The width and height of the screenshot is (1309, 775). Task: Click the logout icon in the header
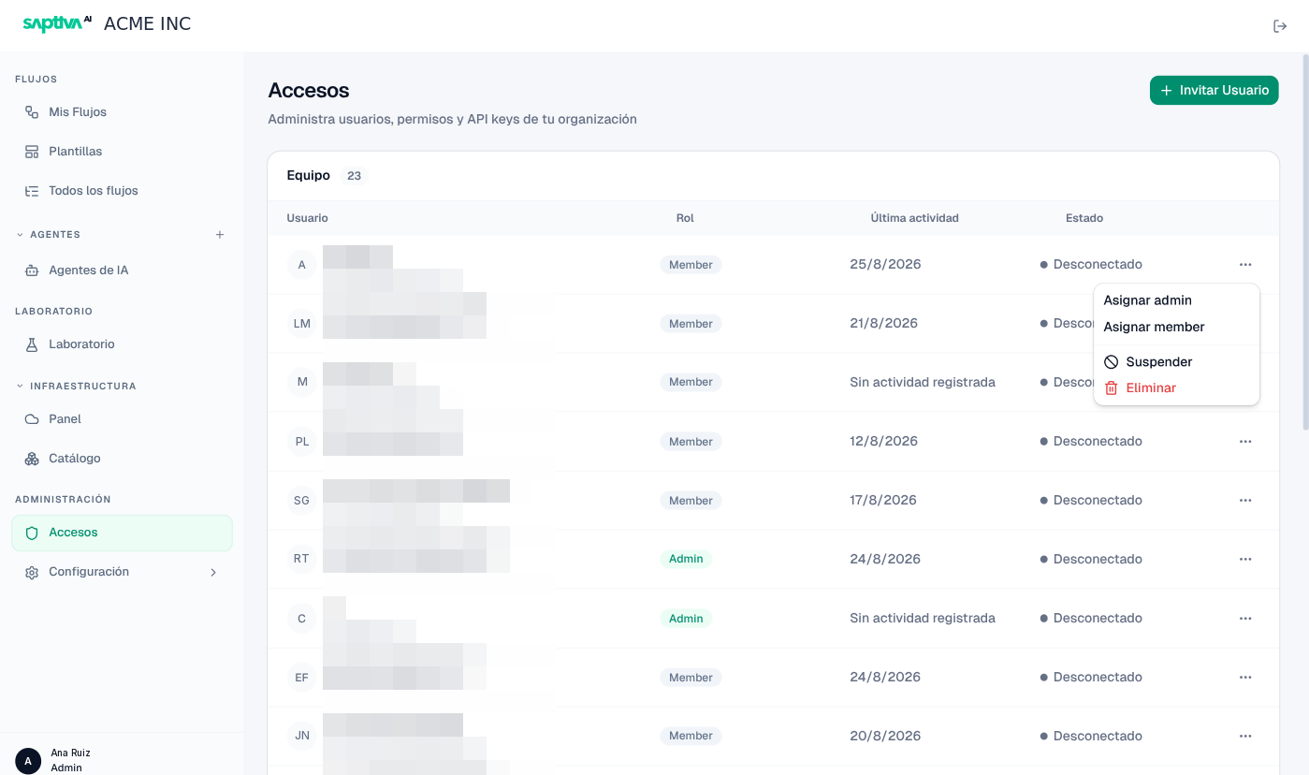pyautogui.click(x=1280, y=26)
